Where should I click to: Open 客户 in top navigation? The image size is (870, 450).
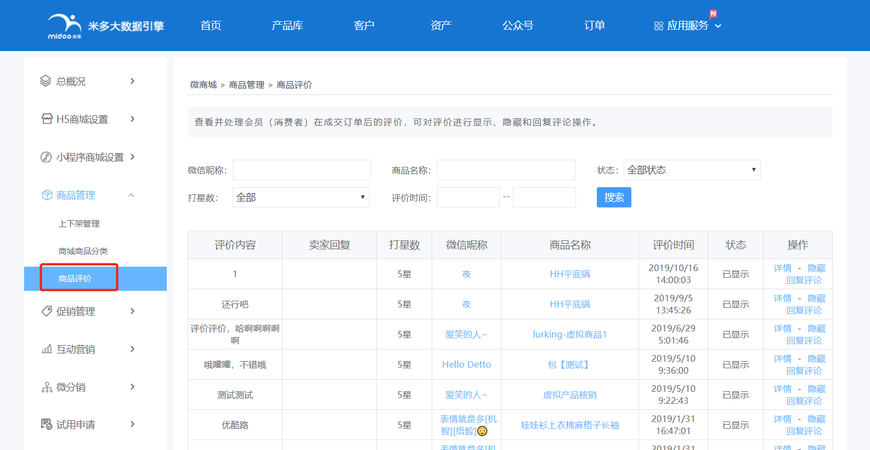tap(364, 26)
